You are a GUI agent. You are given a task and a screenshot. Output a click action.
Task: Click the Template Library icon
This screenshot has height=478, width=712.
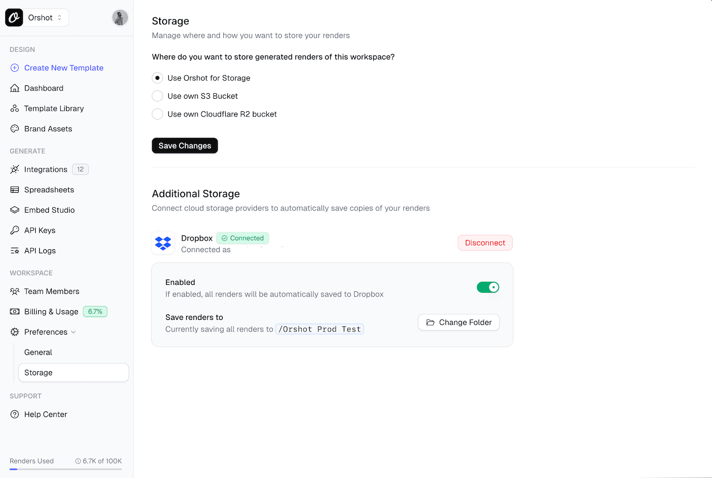click(15, 108)
